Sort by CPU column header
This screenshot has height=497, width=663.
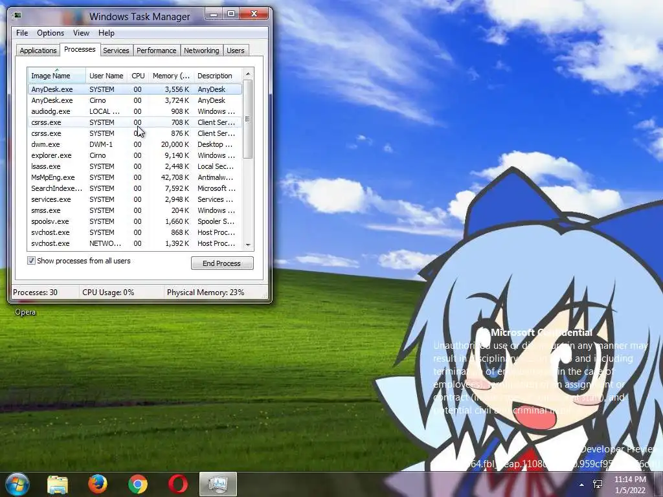(138, 76)
